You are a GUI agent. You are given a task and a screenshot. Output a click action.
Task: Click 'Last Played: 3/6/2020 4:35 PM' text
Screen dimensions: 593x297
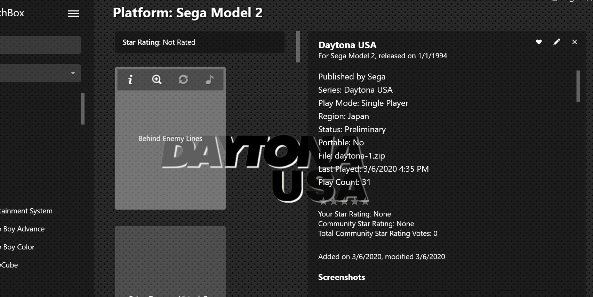tap(373, 169)
